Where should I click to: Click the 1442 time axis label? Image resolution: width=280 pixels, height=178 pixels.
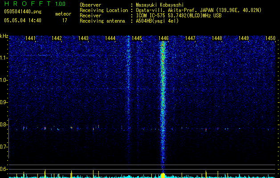click(57, 38)
